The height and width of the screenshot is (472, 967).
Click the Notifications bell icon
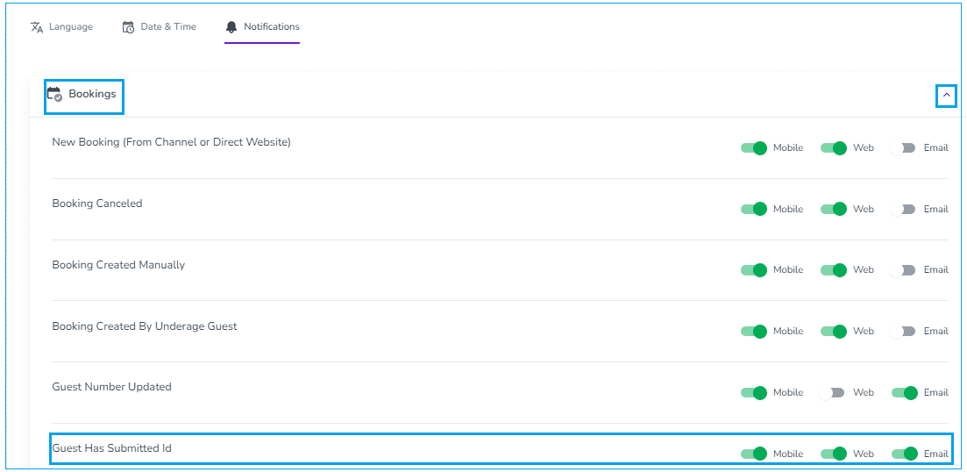pos(231,27)
